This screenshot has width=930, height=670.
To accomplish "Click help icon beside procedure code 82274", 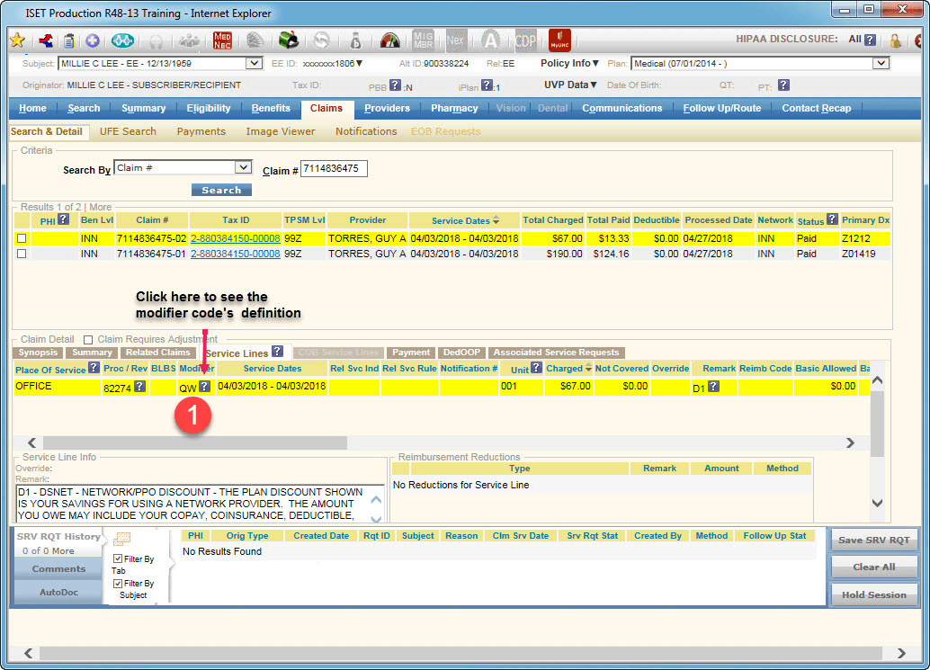I will click(x=139, y=387).
